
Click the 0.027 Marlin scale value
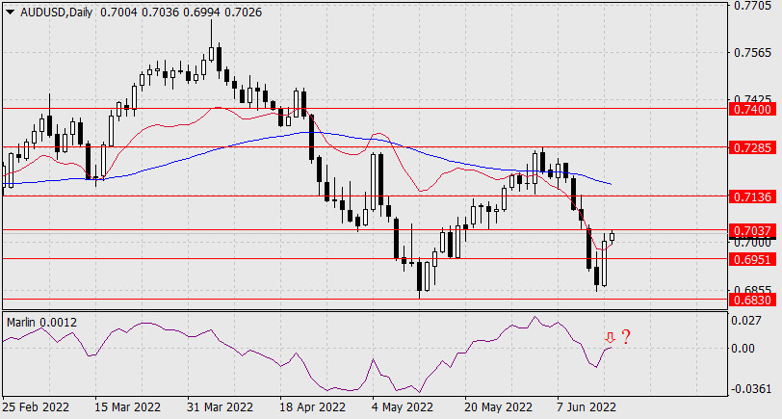746,320
